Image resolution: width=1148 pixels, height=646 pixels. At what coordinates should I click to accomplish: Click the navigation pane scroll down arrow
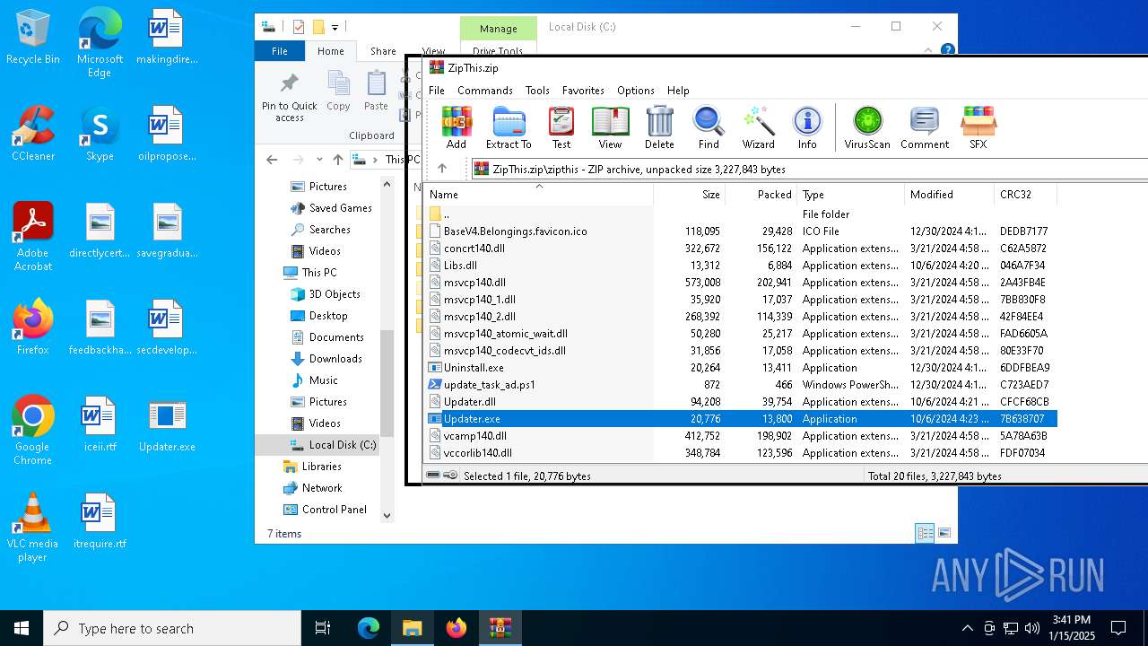(x=387, y=515)
